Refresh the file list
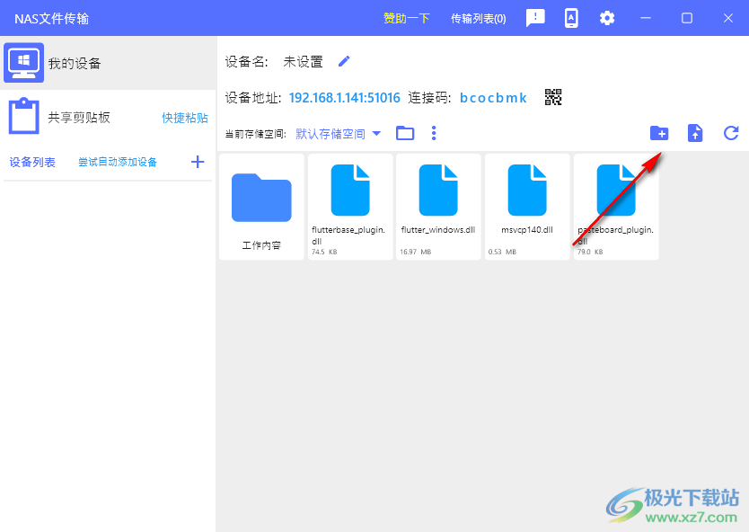 (x=731, y=133)
